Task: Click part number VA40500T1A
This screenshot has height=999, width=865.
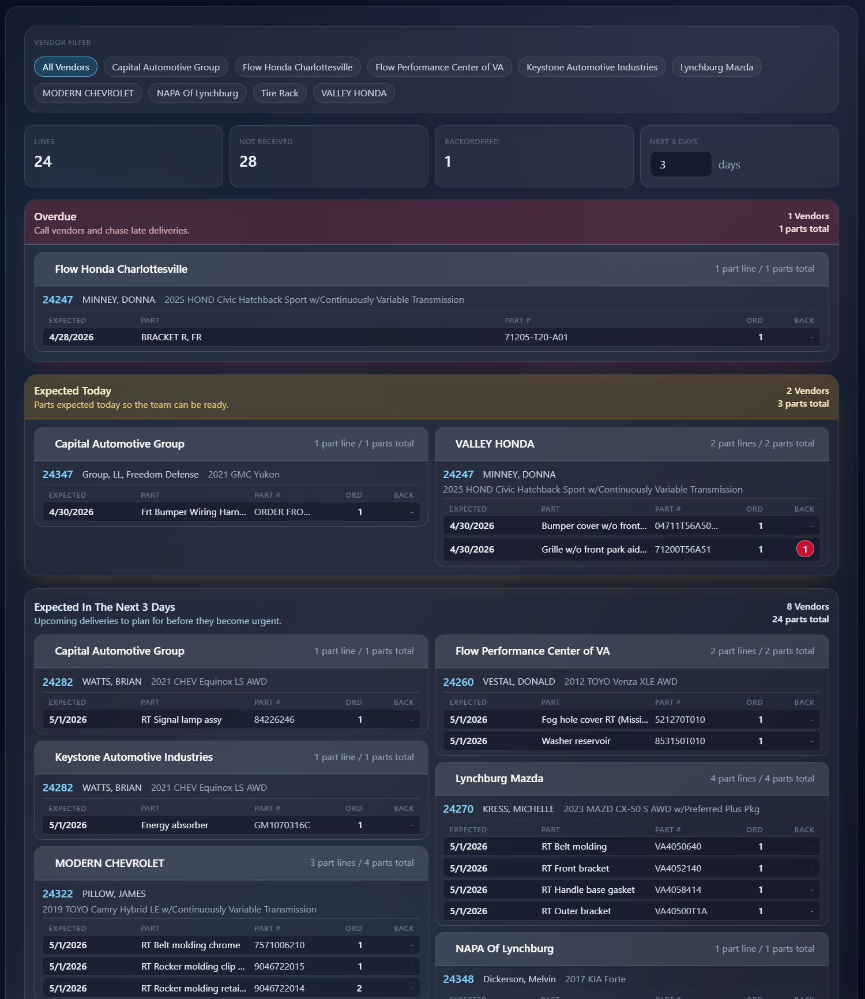Action: [680, 911]
